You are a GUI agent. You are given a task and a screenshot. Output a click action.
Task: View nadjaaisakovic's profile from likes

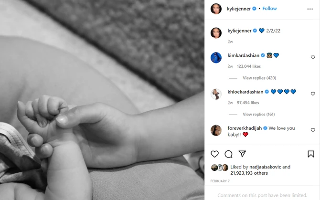point(265,167)
